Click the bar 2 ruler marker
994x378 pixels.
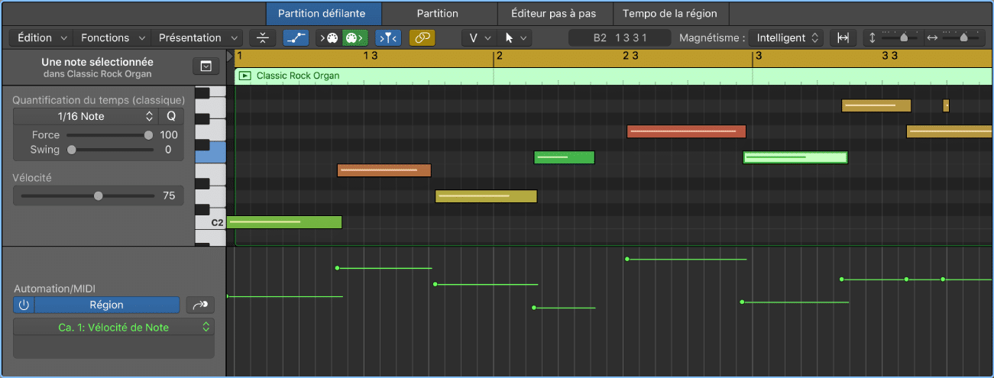coord(498,56)
